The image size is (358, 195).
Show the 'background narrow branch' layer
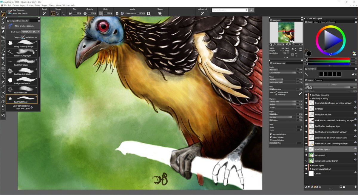[306, 161]
